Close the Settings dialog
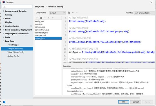156x106 pixels. click(x=151, y=2)
